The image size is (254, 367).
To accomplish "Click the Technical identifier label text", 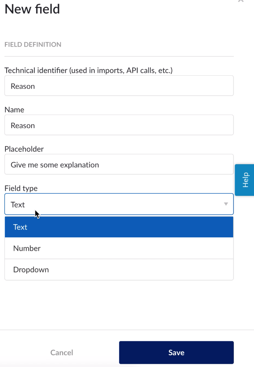I will (88, 70).
